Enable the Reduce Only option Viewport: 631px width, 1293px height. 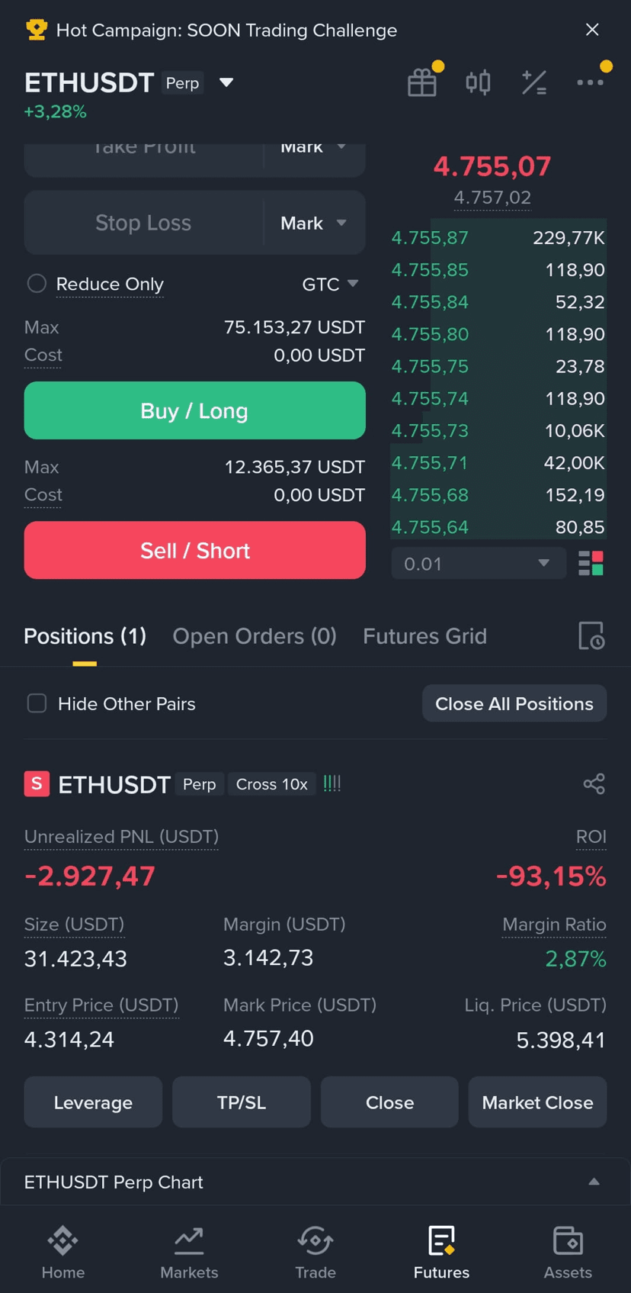(x=37, y=284)
